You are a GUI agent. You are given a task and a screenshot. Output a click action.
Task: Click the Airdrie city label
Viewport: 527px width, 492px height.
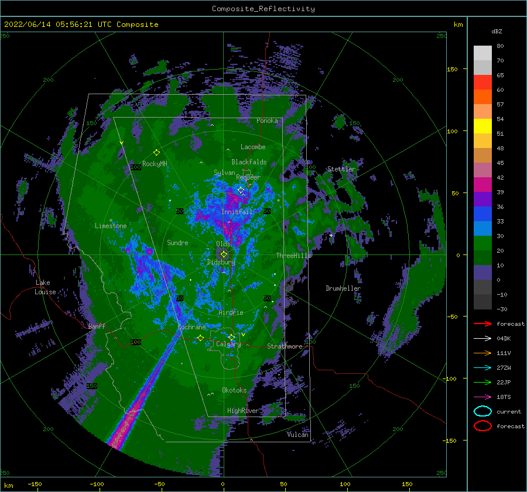point(231,312)
